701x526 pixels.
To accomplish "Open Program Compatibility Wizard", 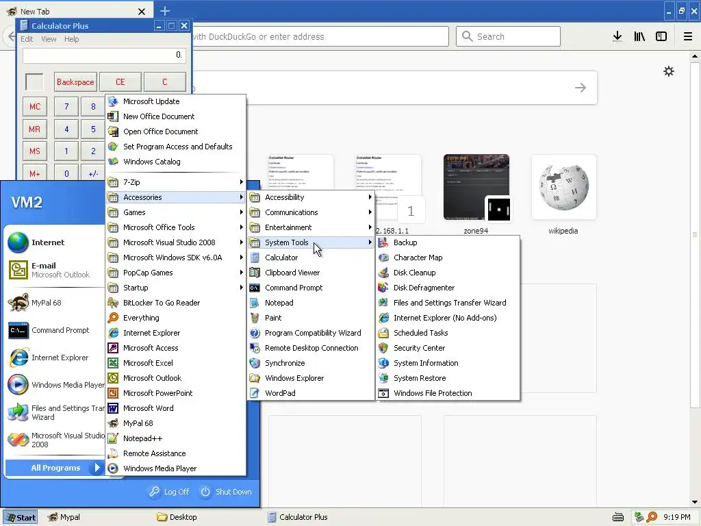I will 311,333.
